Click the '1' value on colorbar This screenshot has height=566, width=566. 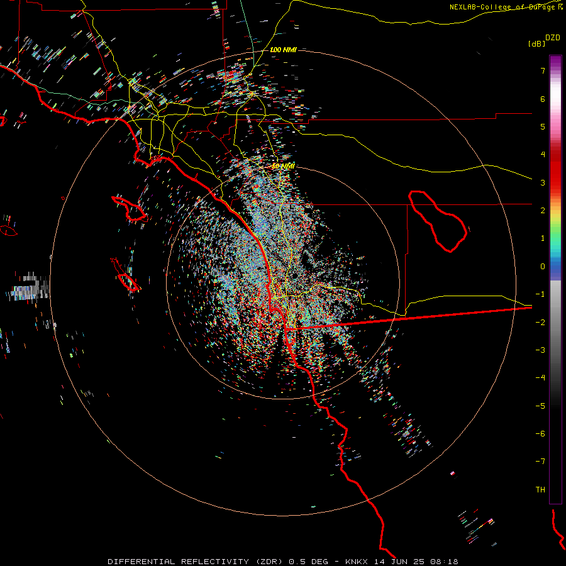coord(543,238)
